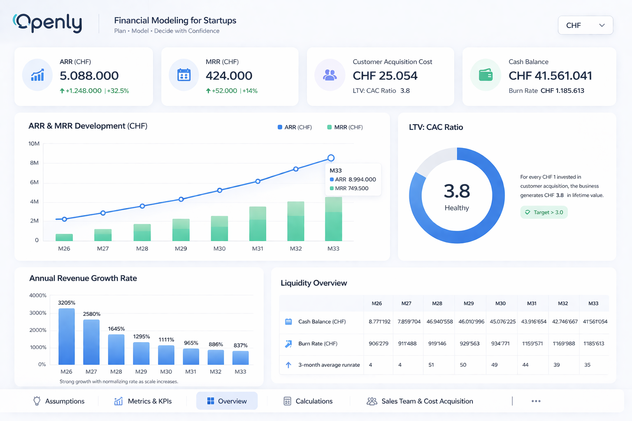Click the Openly logo
This screenshot has width=632, height=421.
click(47, 23)
